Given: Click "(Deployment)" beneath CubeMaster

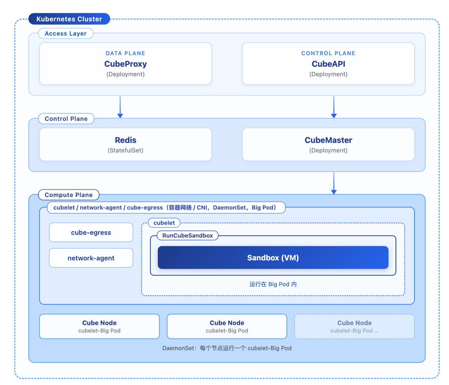Looking at the screenshot, I should click(x=328, y=150).
